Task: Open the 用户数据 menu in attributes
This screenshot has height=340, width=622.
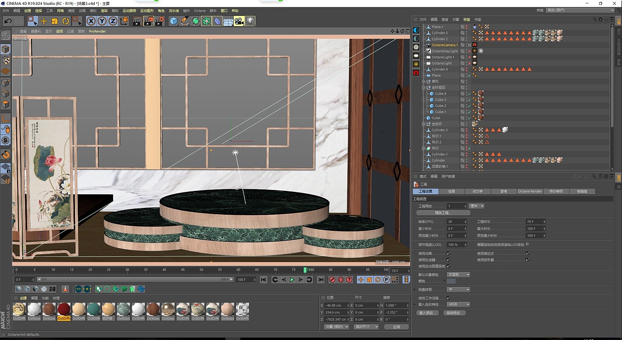Action: (x=448, y=176)
